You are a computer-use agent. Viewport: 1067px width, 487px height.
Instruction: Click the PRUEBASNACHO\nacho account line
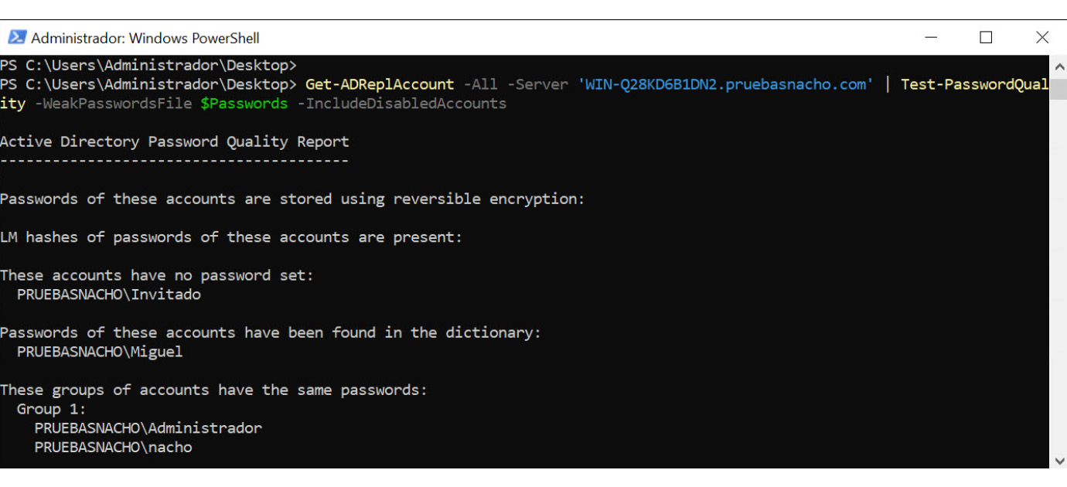[113, 447]
